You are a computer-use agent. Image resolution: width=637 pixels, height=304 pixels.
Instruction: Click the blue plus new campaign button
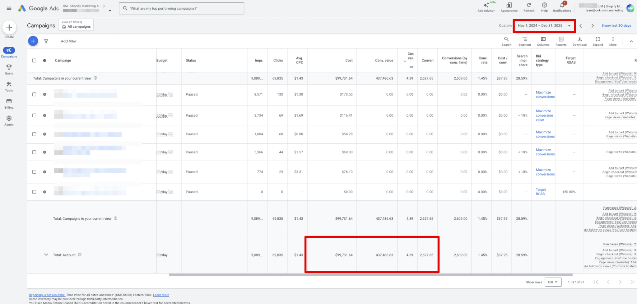click(33, 41)
